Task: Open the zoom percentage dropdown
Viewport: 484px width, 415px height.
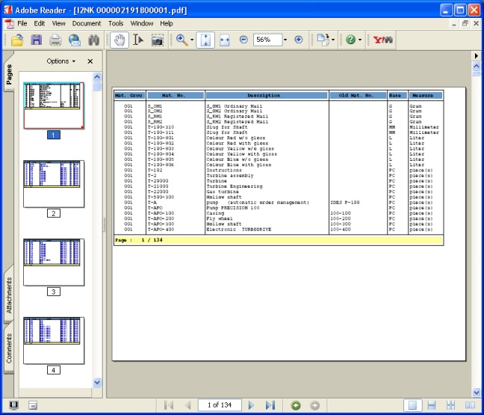Action: click(285, 40)
